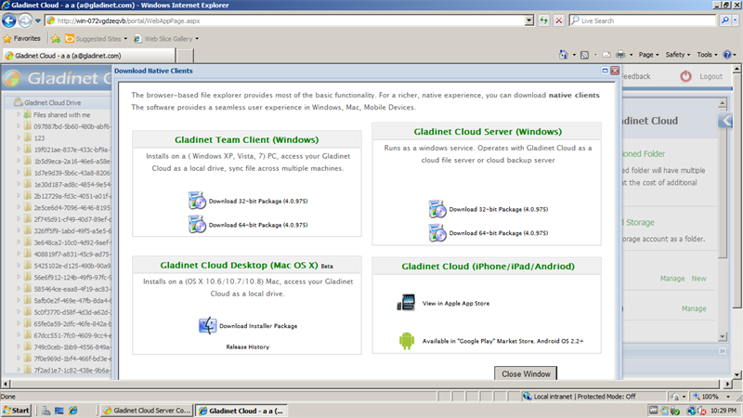Open the Safety menu
The height and width of the screenshot is (418, 743).
click(678, 55)
